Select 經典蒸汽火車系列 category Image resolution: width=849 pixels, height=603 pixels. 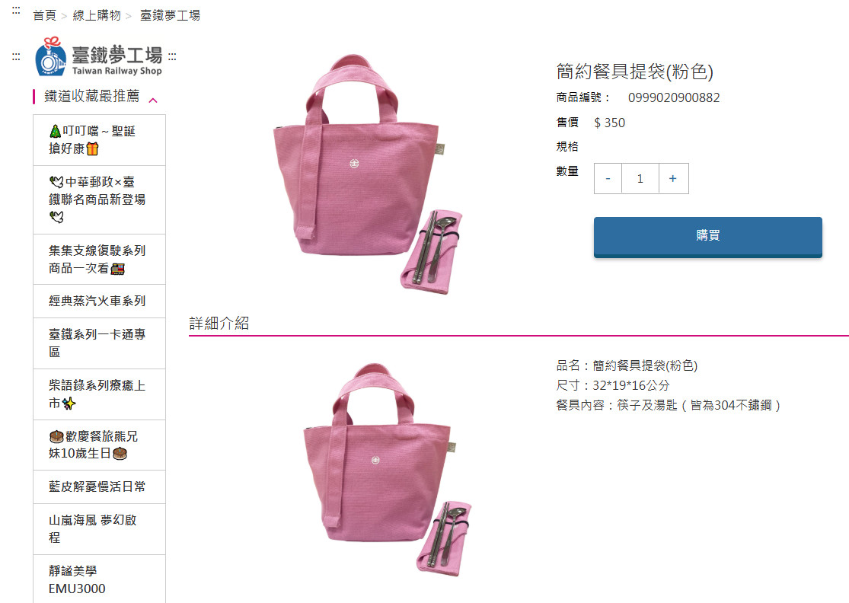pyautogui.click(x=99, y=301)
